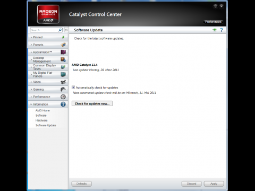
Task: Click the Defaults button
Action: pyautogui.click(x=82, y=184)
